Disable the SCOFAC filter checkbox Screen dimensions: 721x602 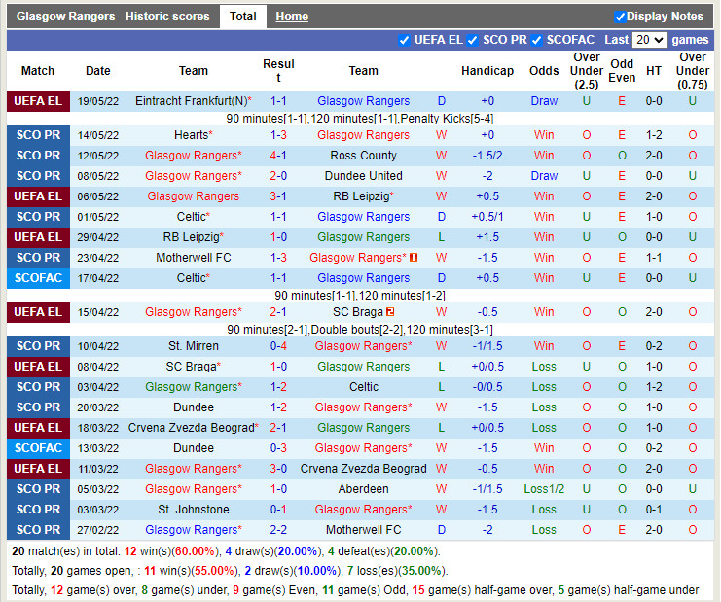pyautogui.click(x=536, y=40)
